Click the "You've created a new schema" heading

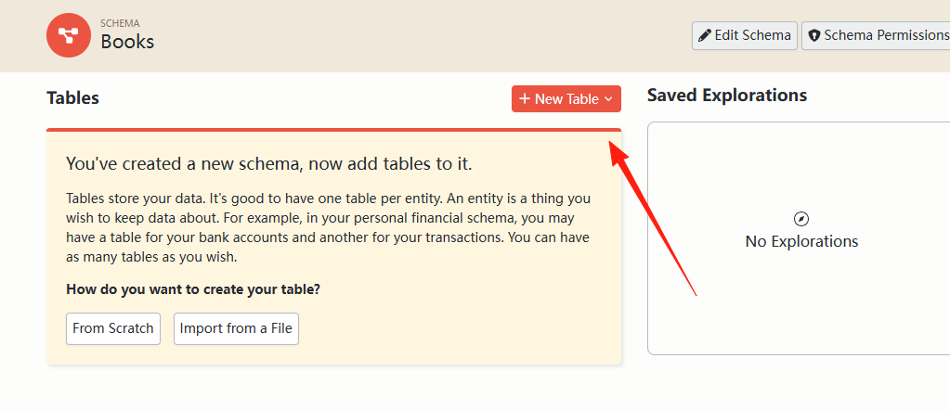(x=269, y=164)
